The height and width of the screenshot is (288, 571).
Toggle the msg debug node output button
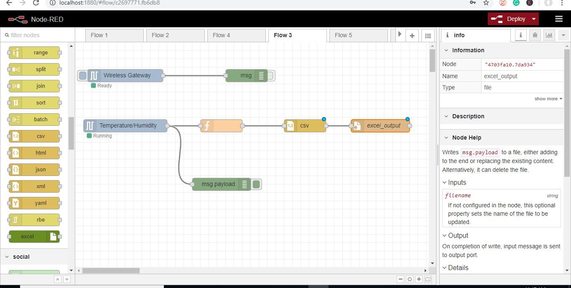pyautogui.click(x=270, y=76)
